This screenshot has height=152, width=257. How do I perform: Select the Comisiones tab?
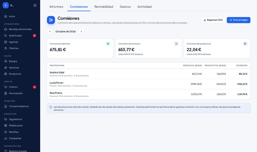[x=79, y=7]
